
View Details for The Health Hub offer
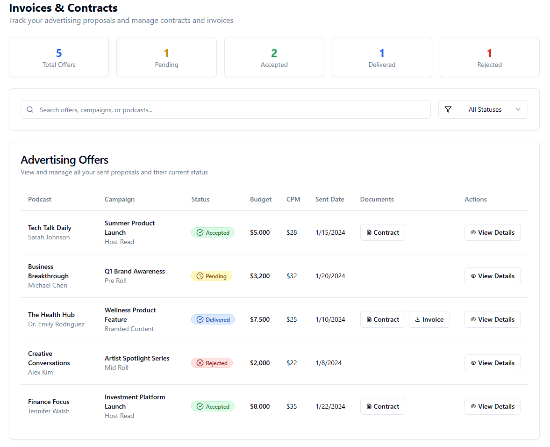(x=492, y=319)
